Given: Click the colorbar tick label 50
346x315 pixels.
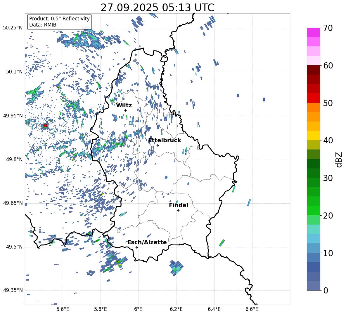Looking at the screenshot, I should 328,103.
